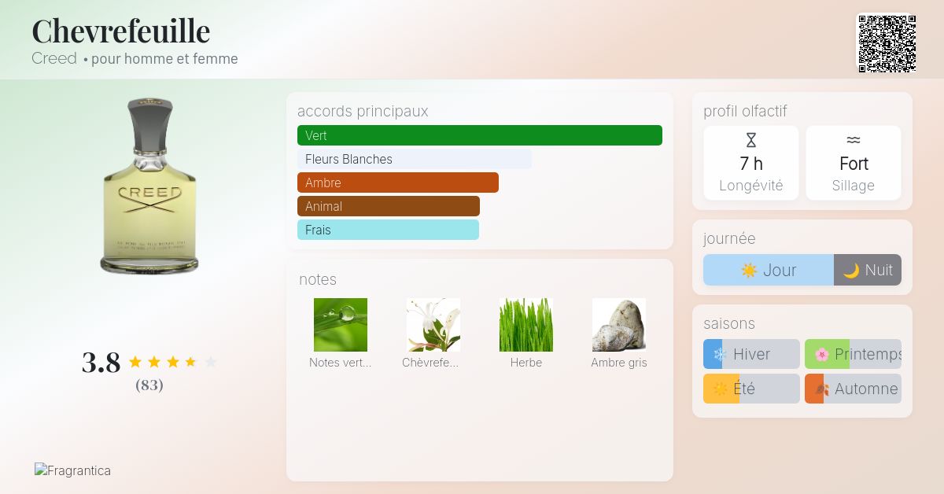Click the 'profil olfactif' heading
Screen dimensions: 944x494
tap(745, 111)
